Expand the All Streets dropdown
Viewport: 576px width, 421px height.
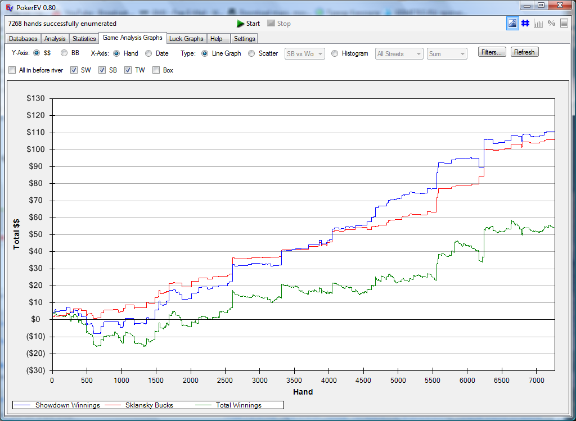pos(399,54)
